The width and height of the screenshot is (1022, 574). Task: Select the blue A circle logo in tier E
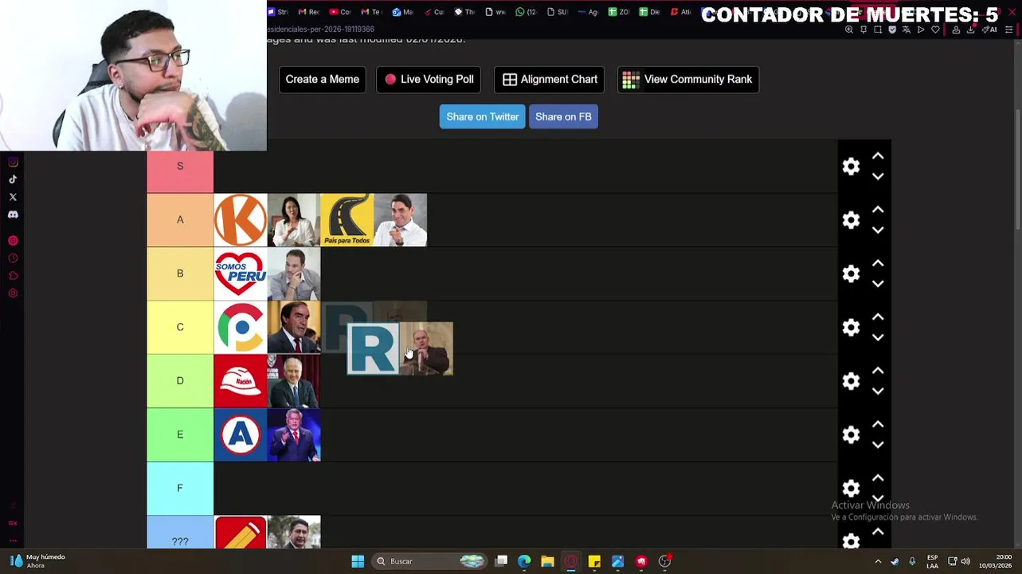(241, 434)
